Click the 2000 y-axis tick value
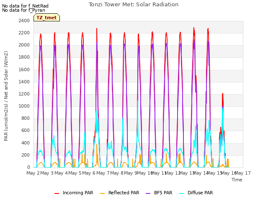The height and width of the screenshot is (201, 268). click(24, 45)
